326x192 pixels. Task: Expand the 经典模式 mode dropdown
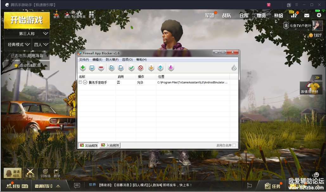click(18, 45)
